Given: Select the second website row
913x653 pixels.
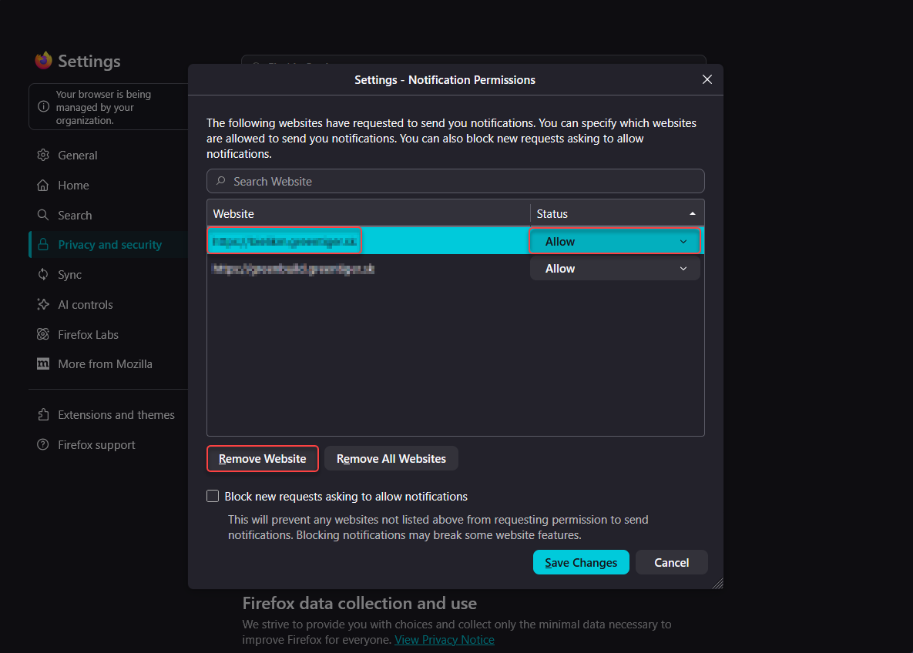Looking at the screenshot, I should (x=455, y=268).
